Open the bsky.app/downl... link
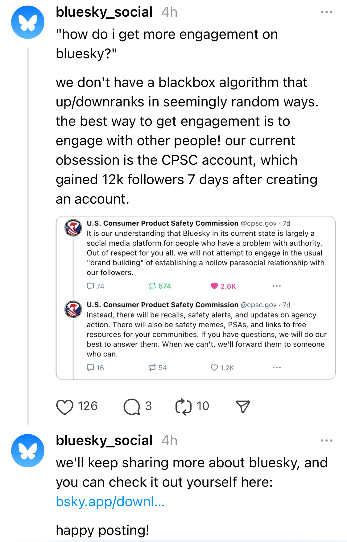The width and height of the screenshot is (347, 542). tap(110, 502)
